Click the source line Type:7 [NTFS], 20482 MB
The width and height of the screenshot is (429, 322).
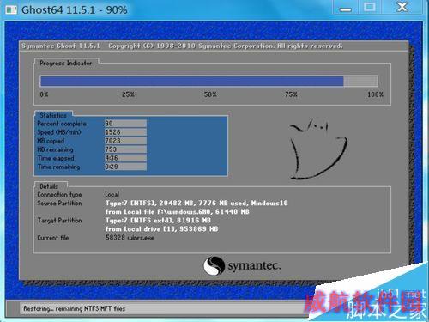click(x=196, y=203)
